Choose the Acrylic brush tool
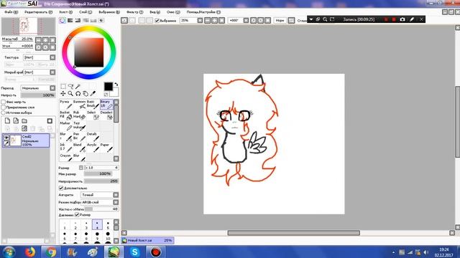The width and height of the screenshot is (460, 258). (x=93, y=148)
